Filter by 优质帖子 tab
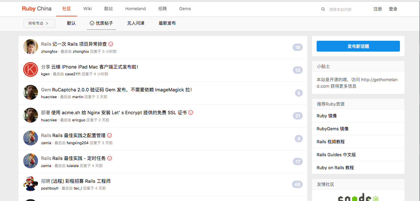The width and height of the screenshot is (420, 201). pyautogui.click(x=101, y=23)
